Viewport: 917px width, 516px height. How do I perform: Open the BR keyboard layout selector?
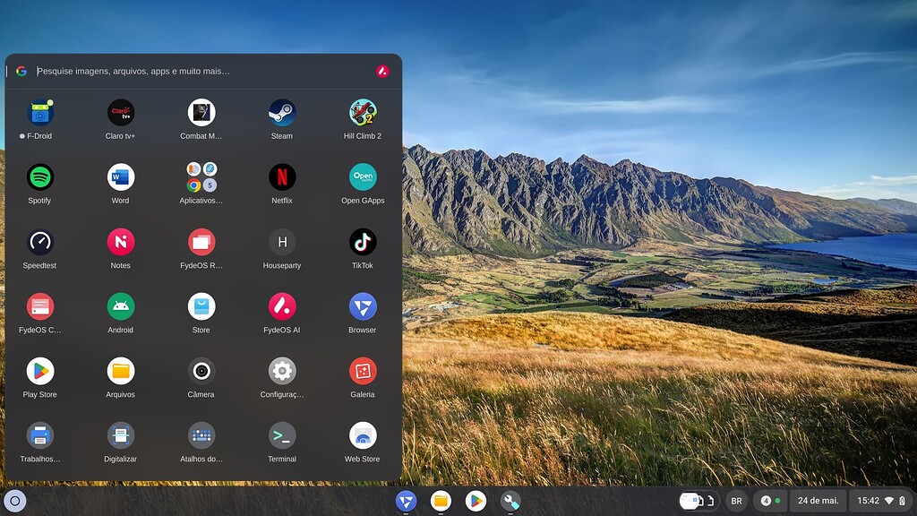[736, 501]
